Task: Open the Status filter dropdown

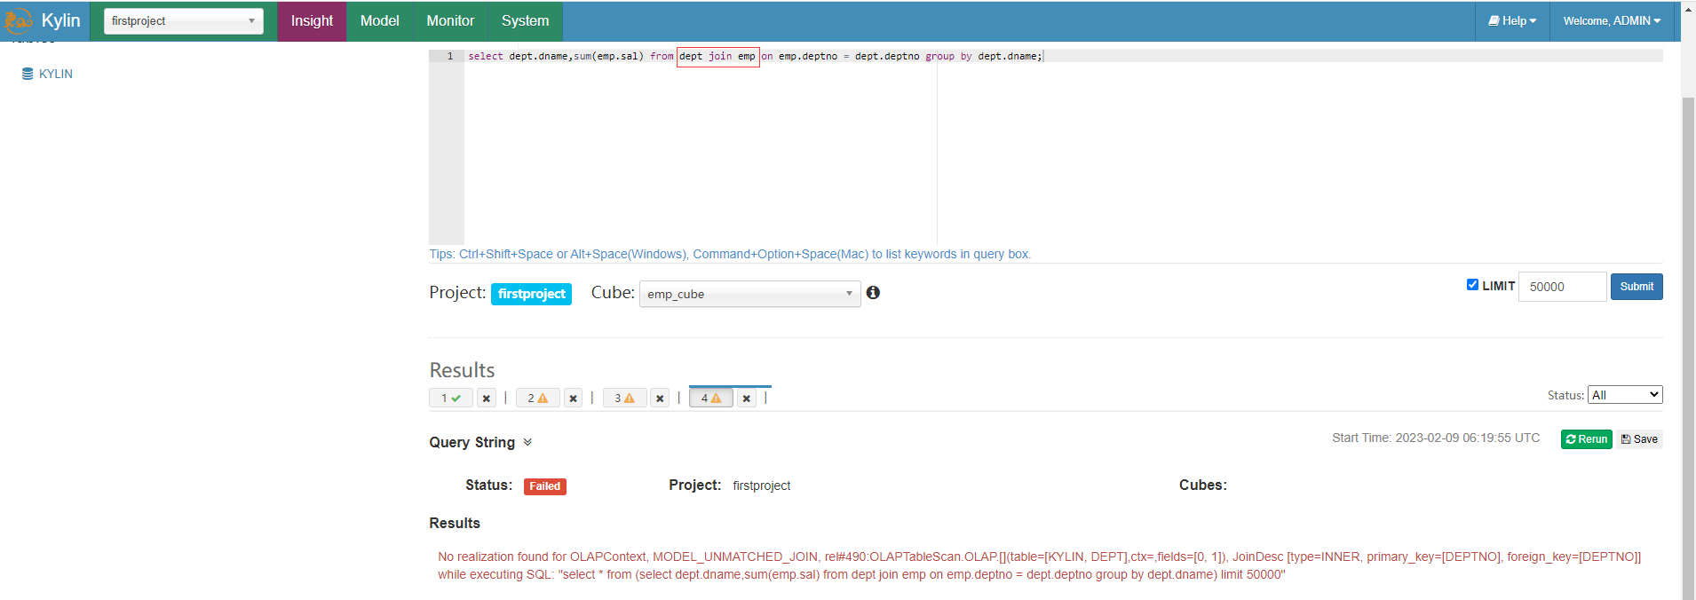Action: coord(1624,395)
